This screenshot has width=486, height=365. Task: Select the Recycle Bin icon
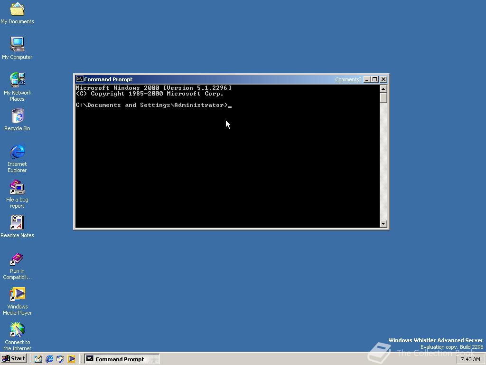point(18,119)
